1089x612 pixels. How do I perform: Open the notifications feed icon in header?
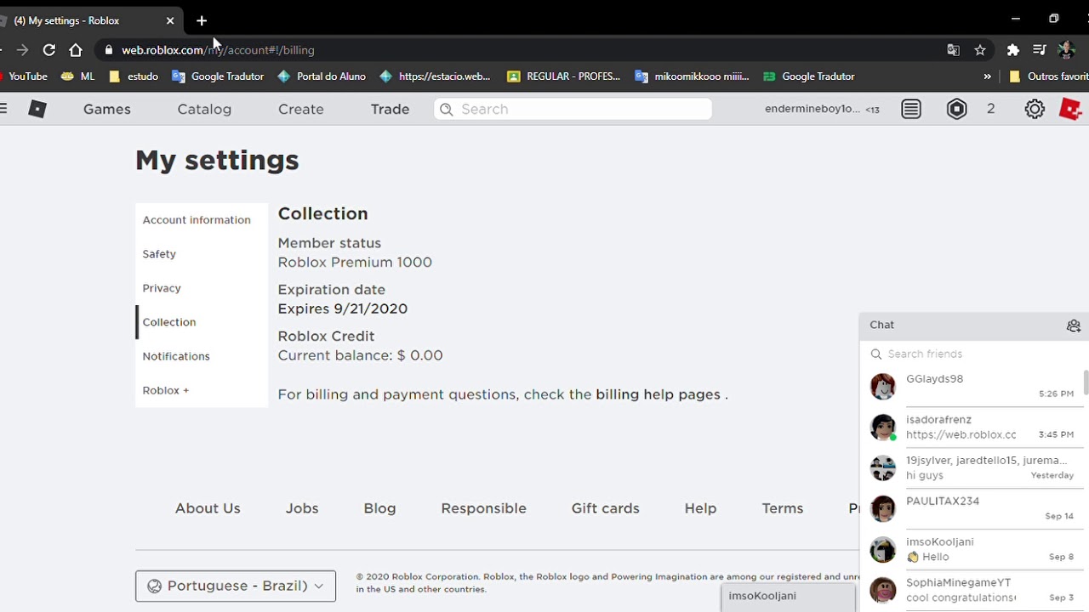click(911, 109)
